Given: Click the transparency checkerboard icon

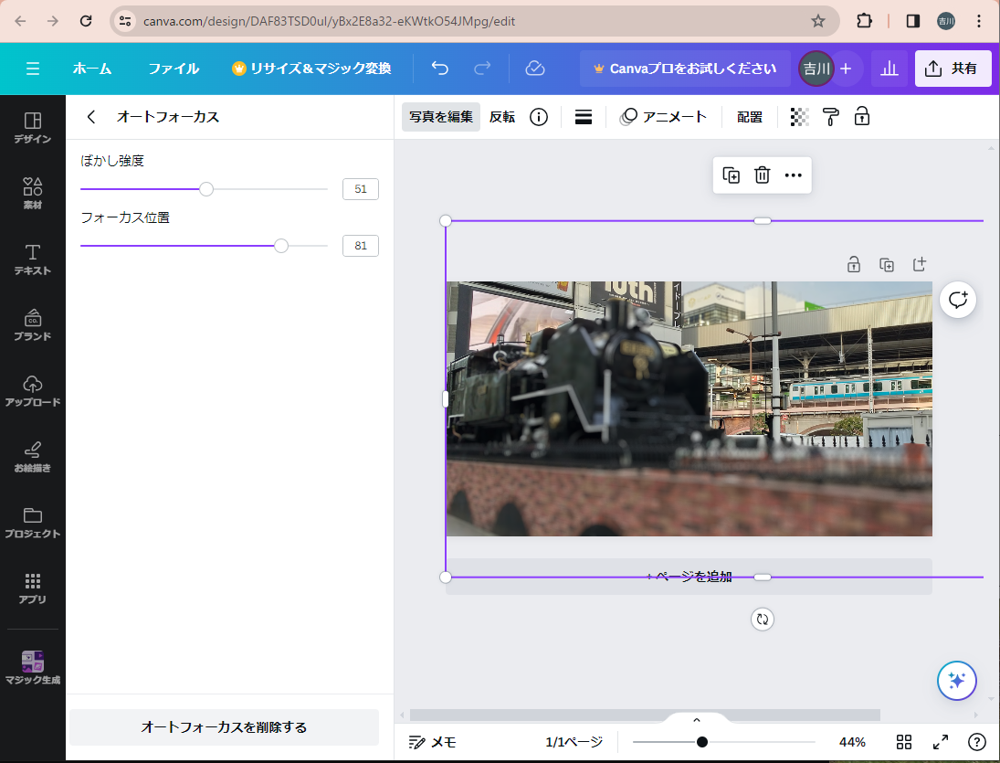Looking at the screenshot, I should coord(799,117).
